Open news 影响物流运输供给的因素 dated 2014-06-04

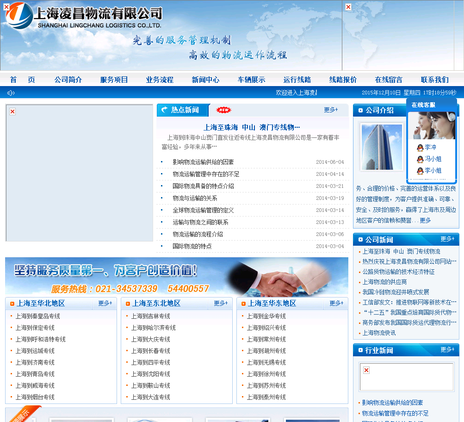click(x=203, y=162)
